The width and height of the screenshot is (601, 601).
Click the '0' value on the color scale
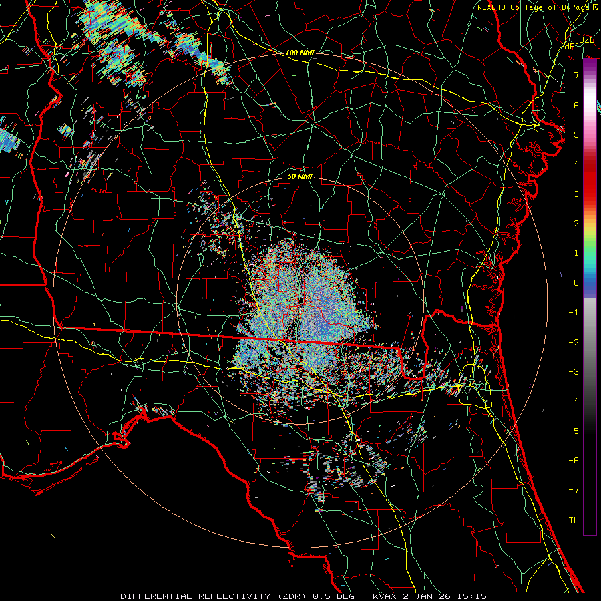point(576,283)
